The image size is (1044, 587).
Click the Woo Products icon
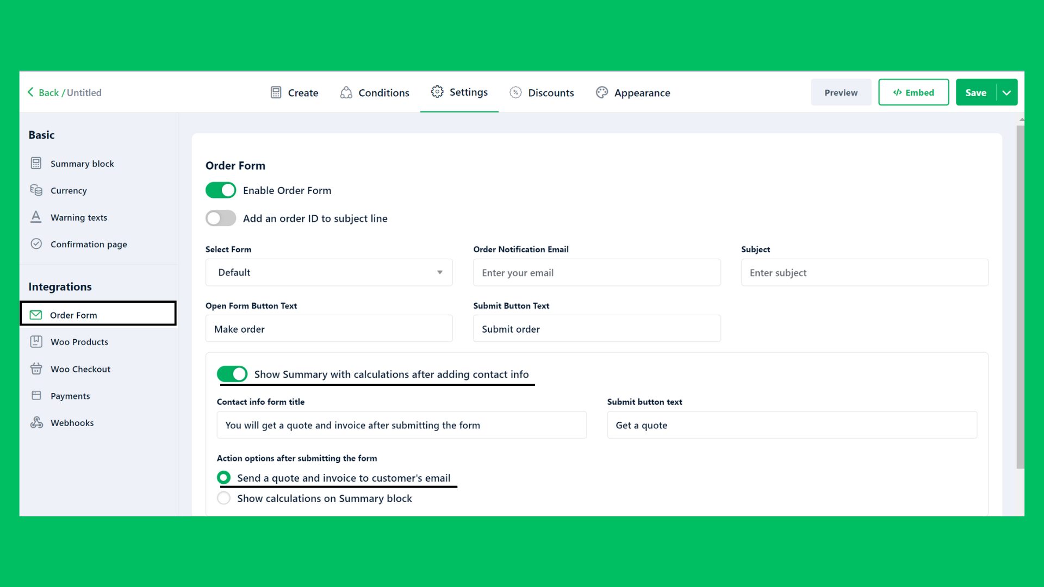(36, 341)
